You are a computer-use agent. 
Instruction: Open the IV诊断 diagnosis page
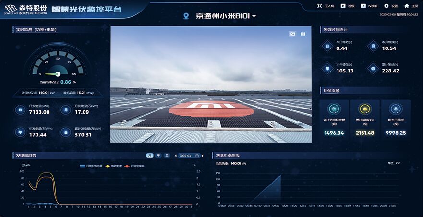coord(363,6)
